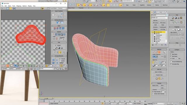
Task: Collapse the Explode rollout in UV editor
Action: (x=59, y=32)
